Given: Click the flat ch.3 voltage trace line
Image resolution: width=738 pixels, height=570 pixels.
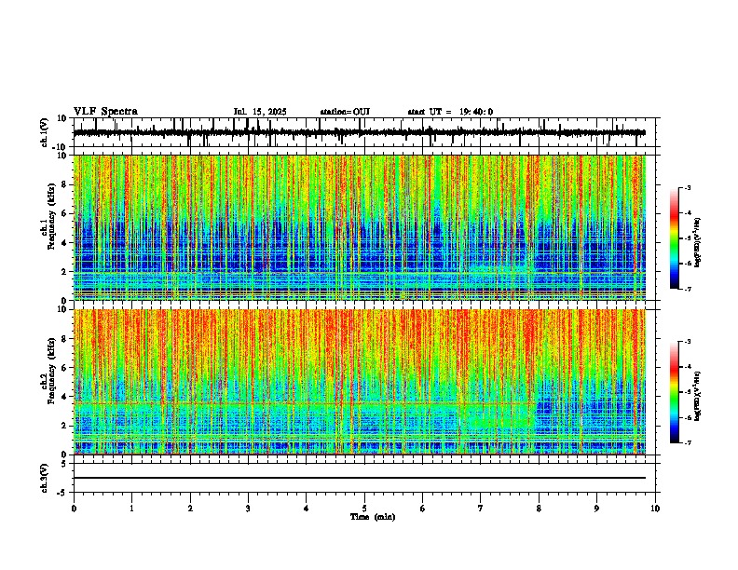Looking at the screenshot, I should click(x=360, y=478).
